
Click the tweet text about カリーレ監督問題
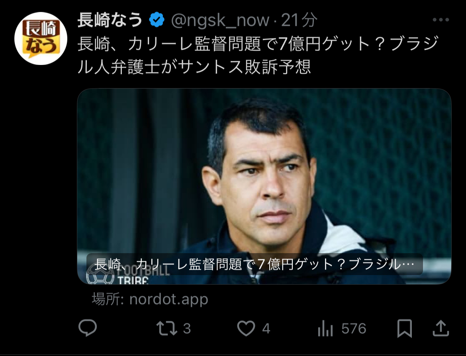point(258,55)
